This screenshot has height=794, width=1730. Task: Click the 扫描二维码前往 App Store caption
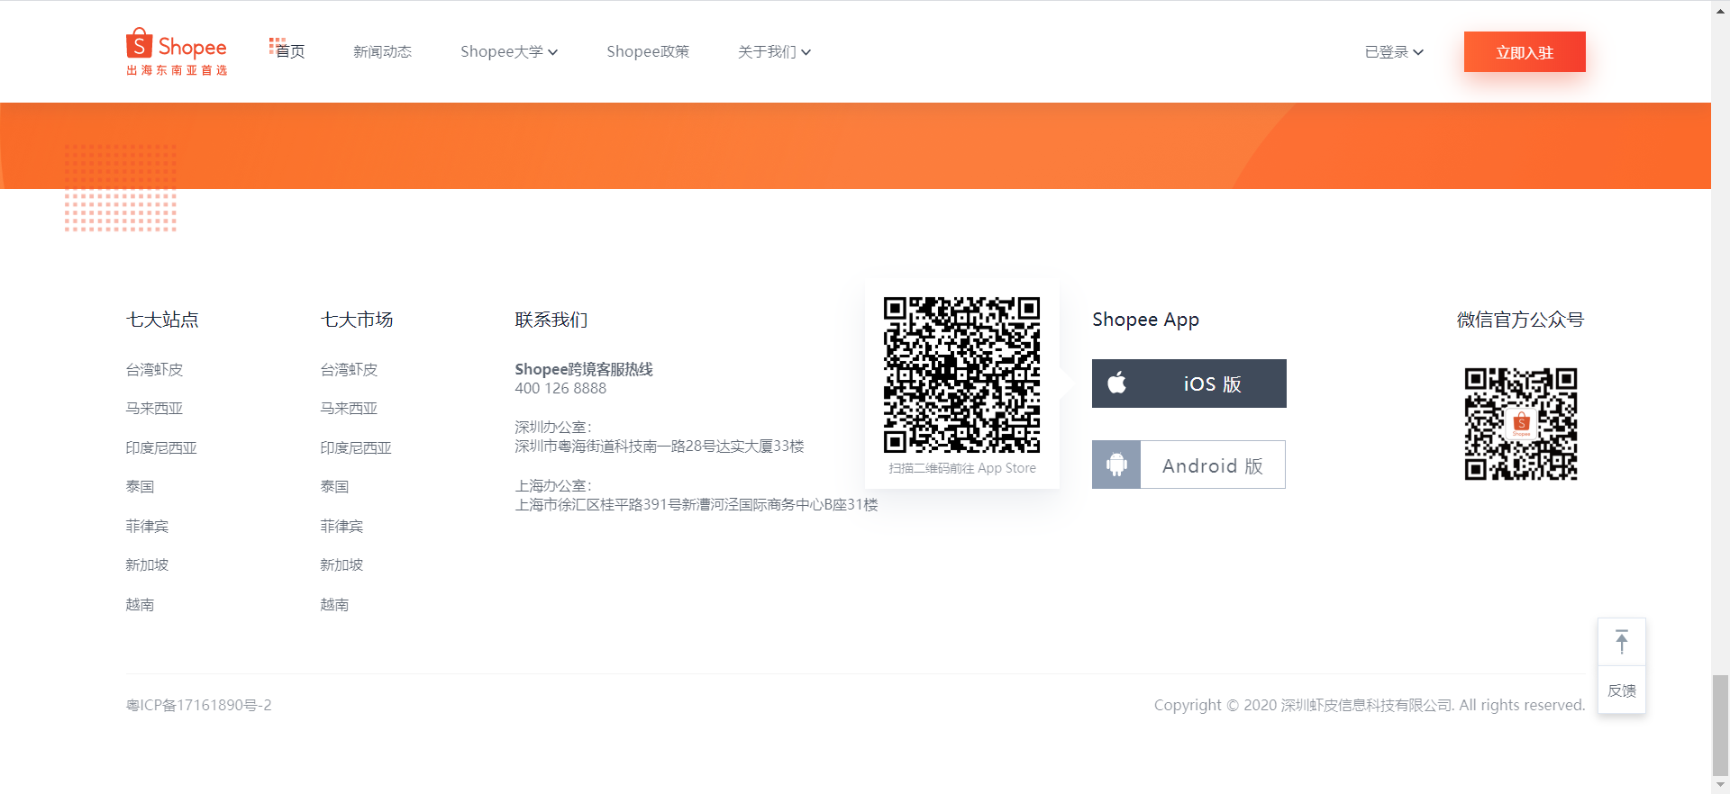(962, 469)
